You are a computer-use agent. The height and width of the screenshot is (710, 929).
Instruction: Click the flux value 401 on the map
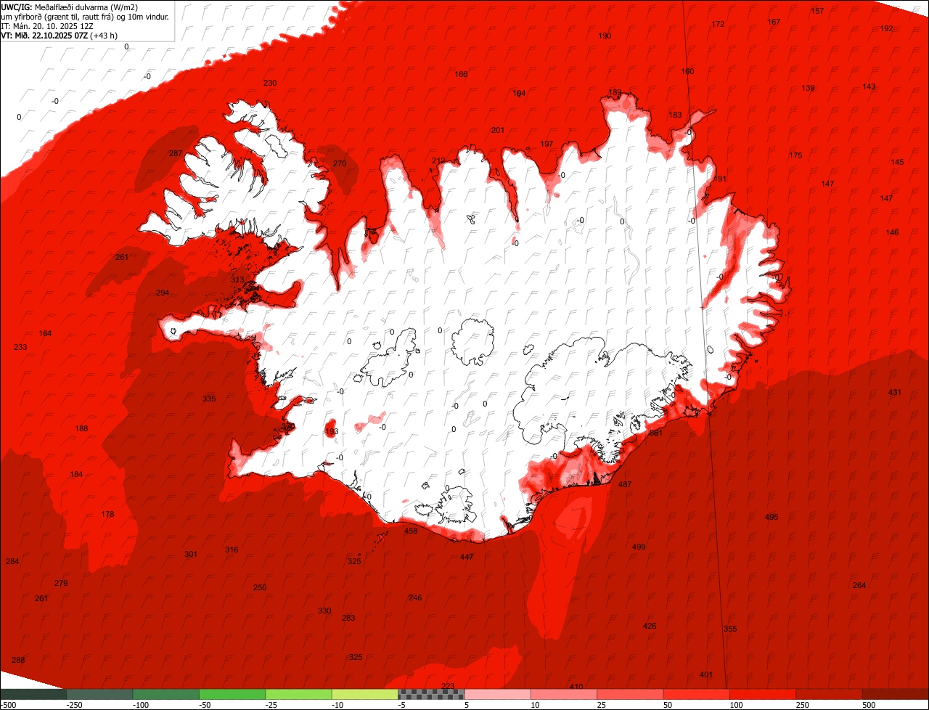(x=706, y=674)
